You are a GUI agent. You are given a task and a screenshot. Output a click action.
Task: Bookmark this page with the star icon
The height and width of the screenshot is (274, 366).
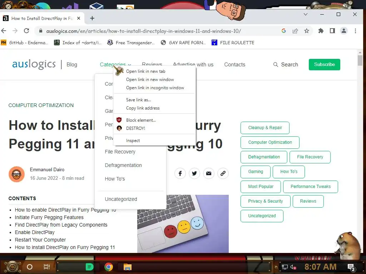click(307, 31)
